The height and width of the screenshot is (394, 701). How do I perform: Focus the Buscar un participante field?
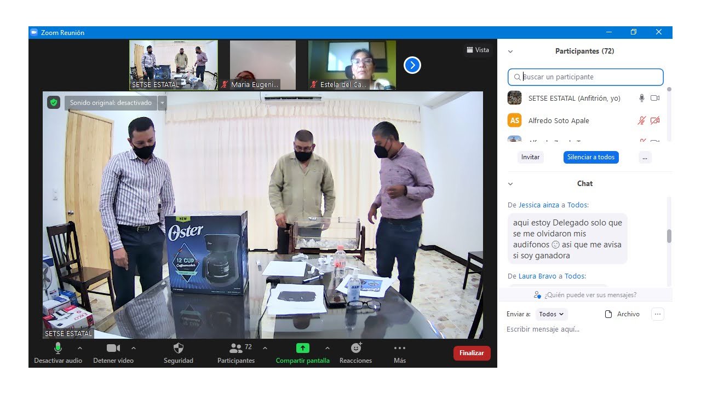coord(585,77)
